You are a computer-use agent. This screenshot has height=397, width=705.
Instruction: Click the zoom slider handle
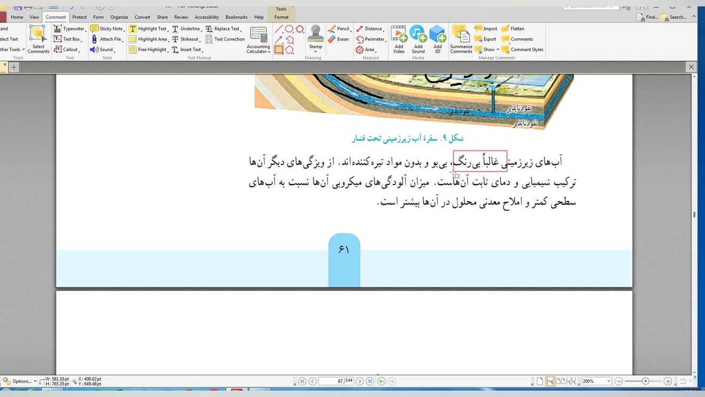(645, 382)
